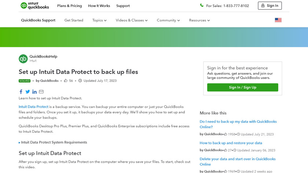Share article via email icon

(x=41, y=92)
